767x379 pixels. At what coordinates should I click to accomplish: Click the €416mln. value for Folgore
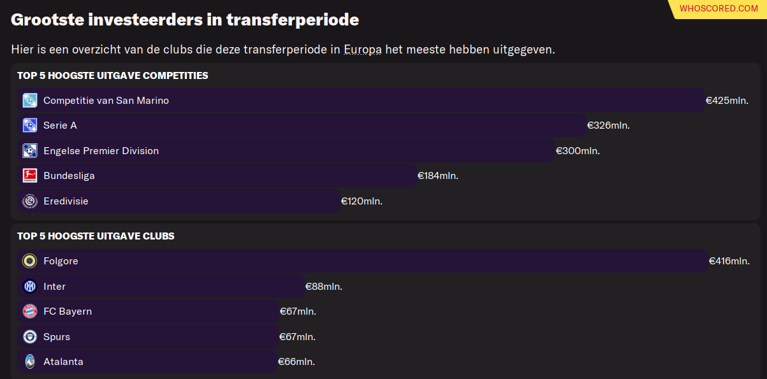[729, 261]
